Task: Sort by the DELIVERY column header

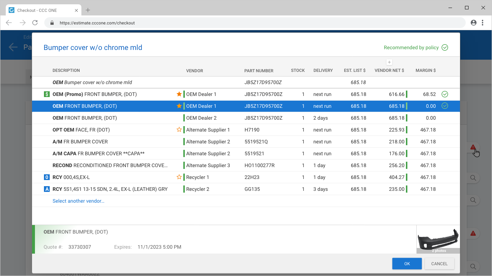Action: click(323, 70)
